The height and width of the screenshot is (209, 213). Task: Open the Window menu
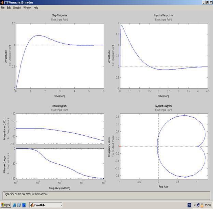[27, 8]
